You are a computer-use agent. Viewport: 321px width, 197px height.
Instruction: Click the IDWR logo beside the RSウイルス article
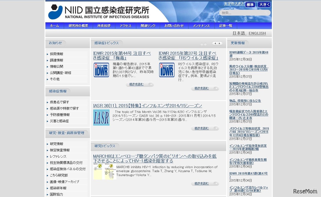tap(167, 70)
